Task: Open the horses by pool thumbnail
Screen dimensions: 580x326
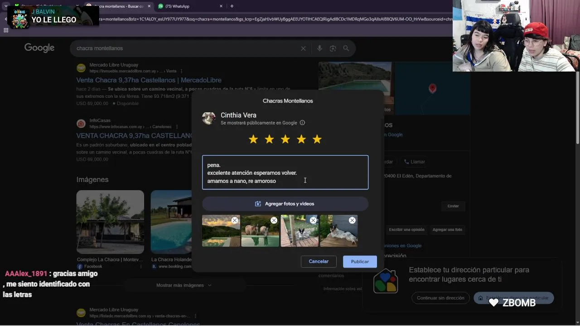Action: [260, 231]
